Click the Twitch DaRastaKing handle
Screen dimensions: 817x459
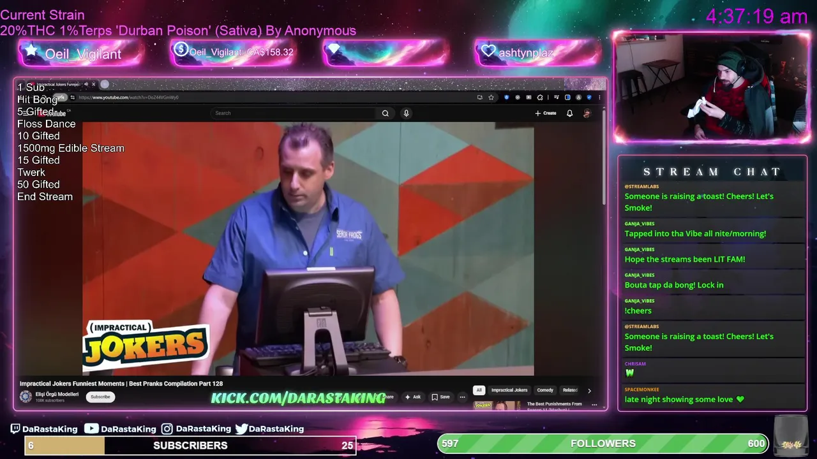tap(50, 429)
